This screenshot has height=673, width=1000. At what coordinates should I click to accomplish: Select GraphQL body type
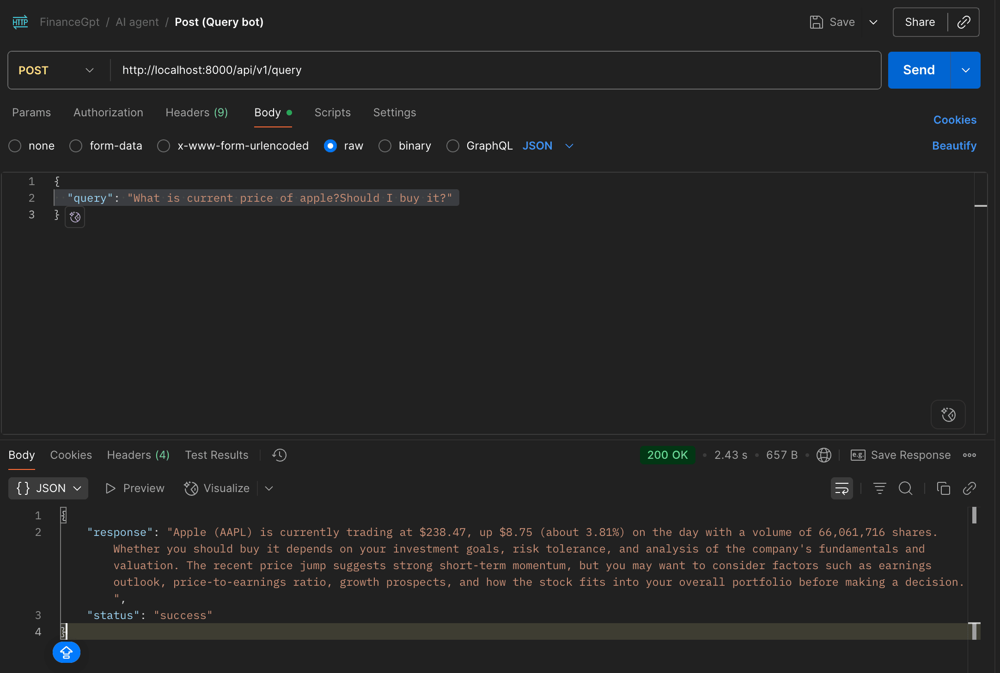[453, 146]
